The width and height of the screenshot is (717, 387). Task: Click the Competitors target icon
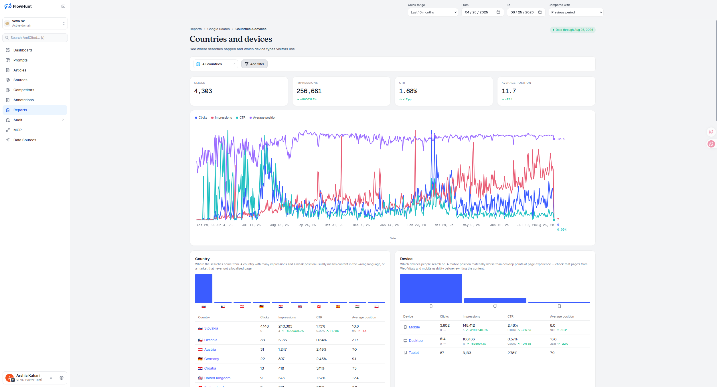point(8,90)
